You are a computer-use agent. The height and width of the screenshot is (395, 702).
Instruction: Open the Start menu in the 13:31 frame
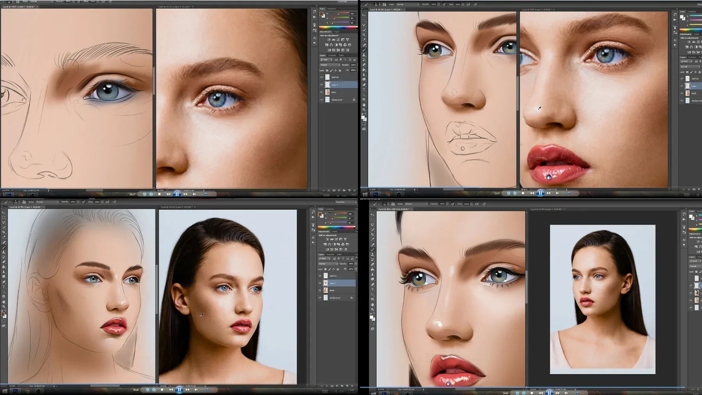point(365,195)
